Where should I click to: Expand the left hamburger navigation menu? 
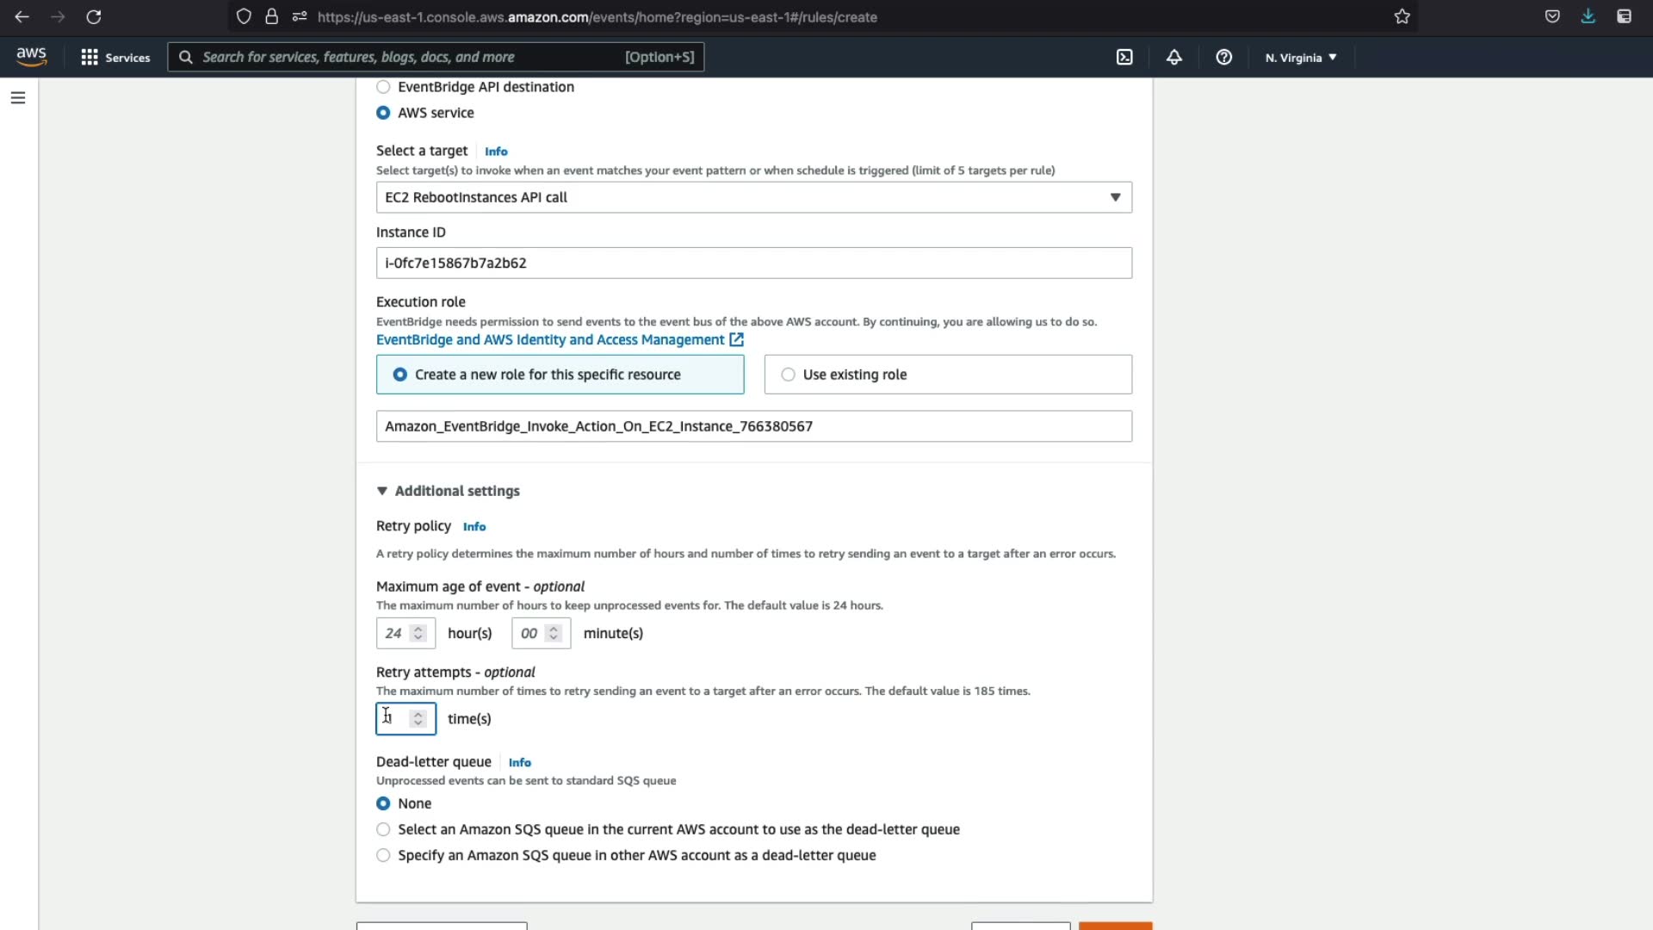[18, 98]
